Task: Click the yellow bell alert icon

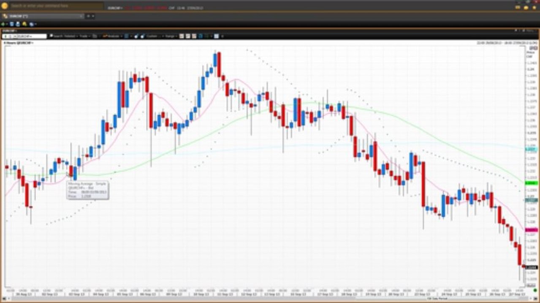Action: tap(24, 24)
